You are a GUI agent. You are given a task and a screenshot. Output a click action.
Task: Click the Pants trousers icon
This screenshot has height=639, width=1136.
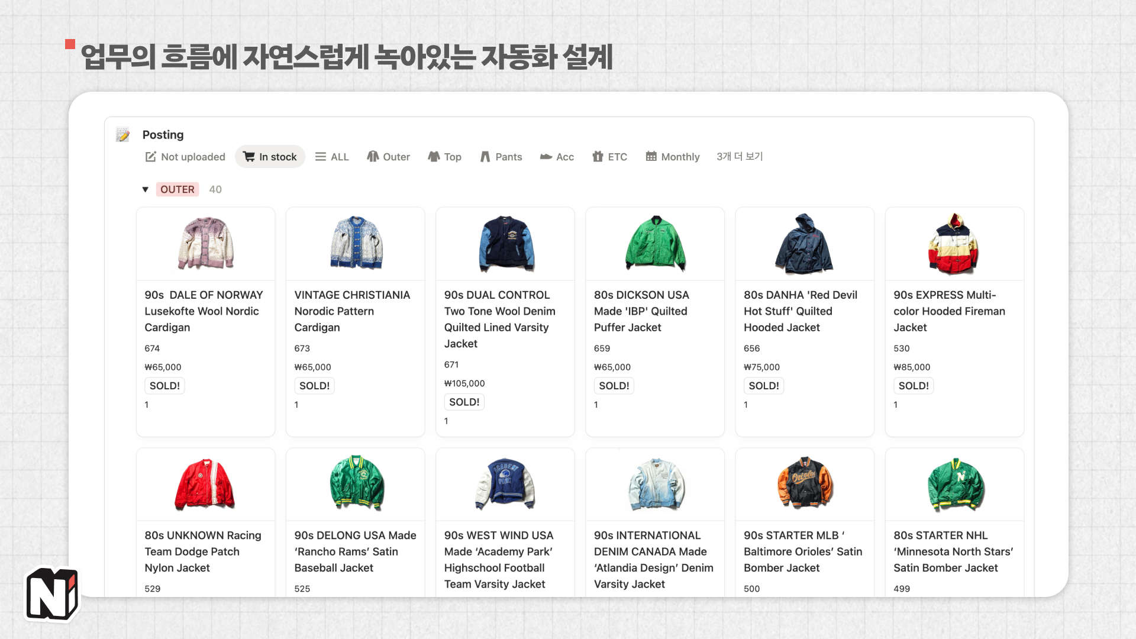tap(485, 157)
